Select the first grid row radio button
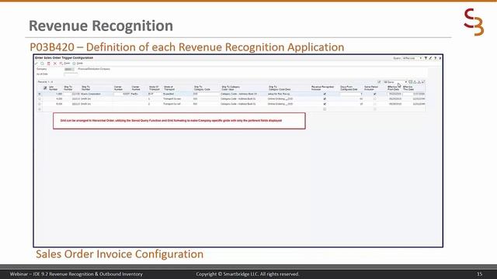The width and height of the screenshot is (497, 279). [40, 94]
